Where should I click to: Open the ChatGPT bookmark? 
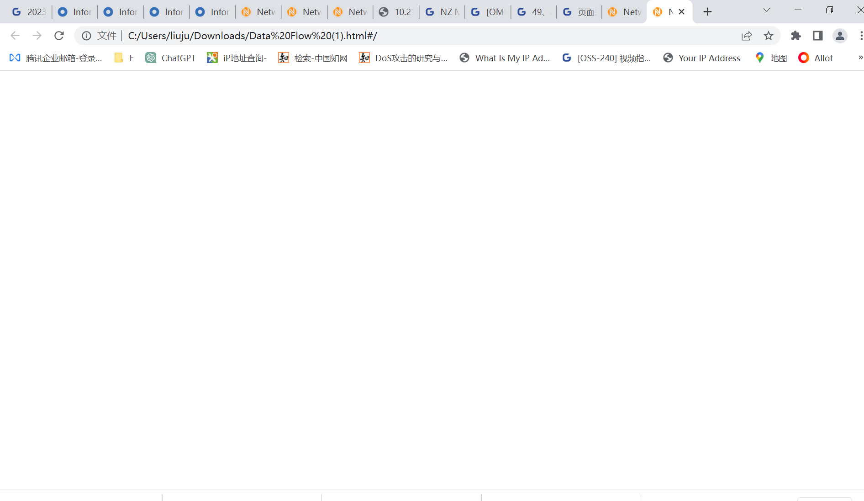tap(170, 58)
